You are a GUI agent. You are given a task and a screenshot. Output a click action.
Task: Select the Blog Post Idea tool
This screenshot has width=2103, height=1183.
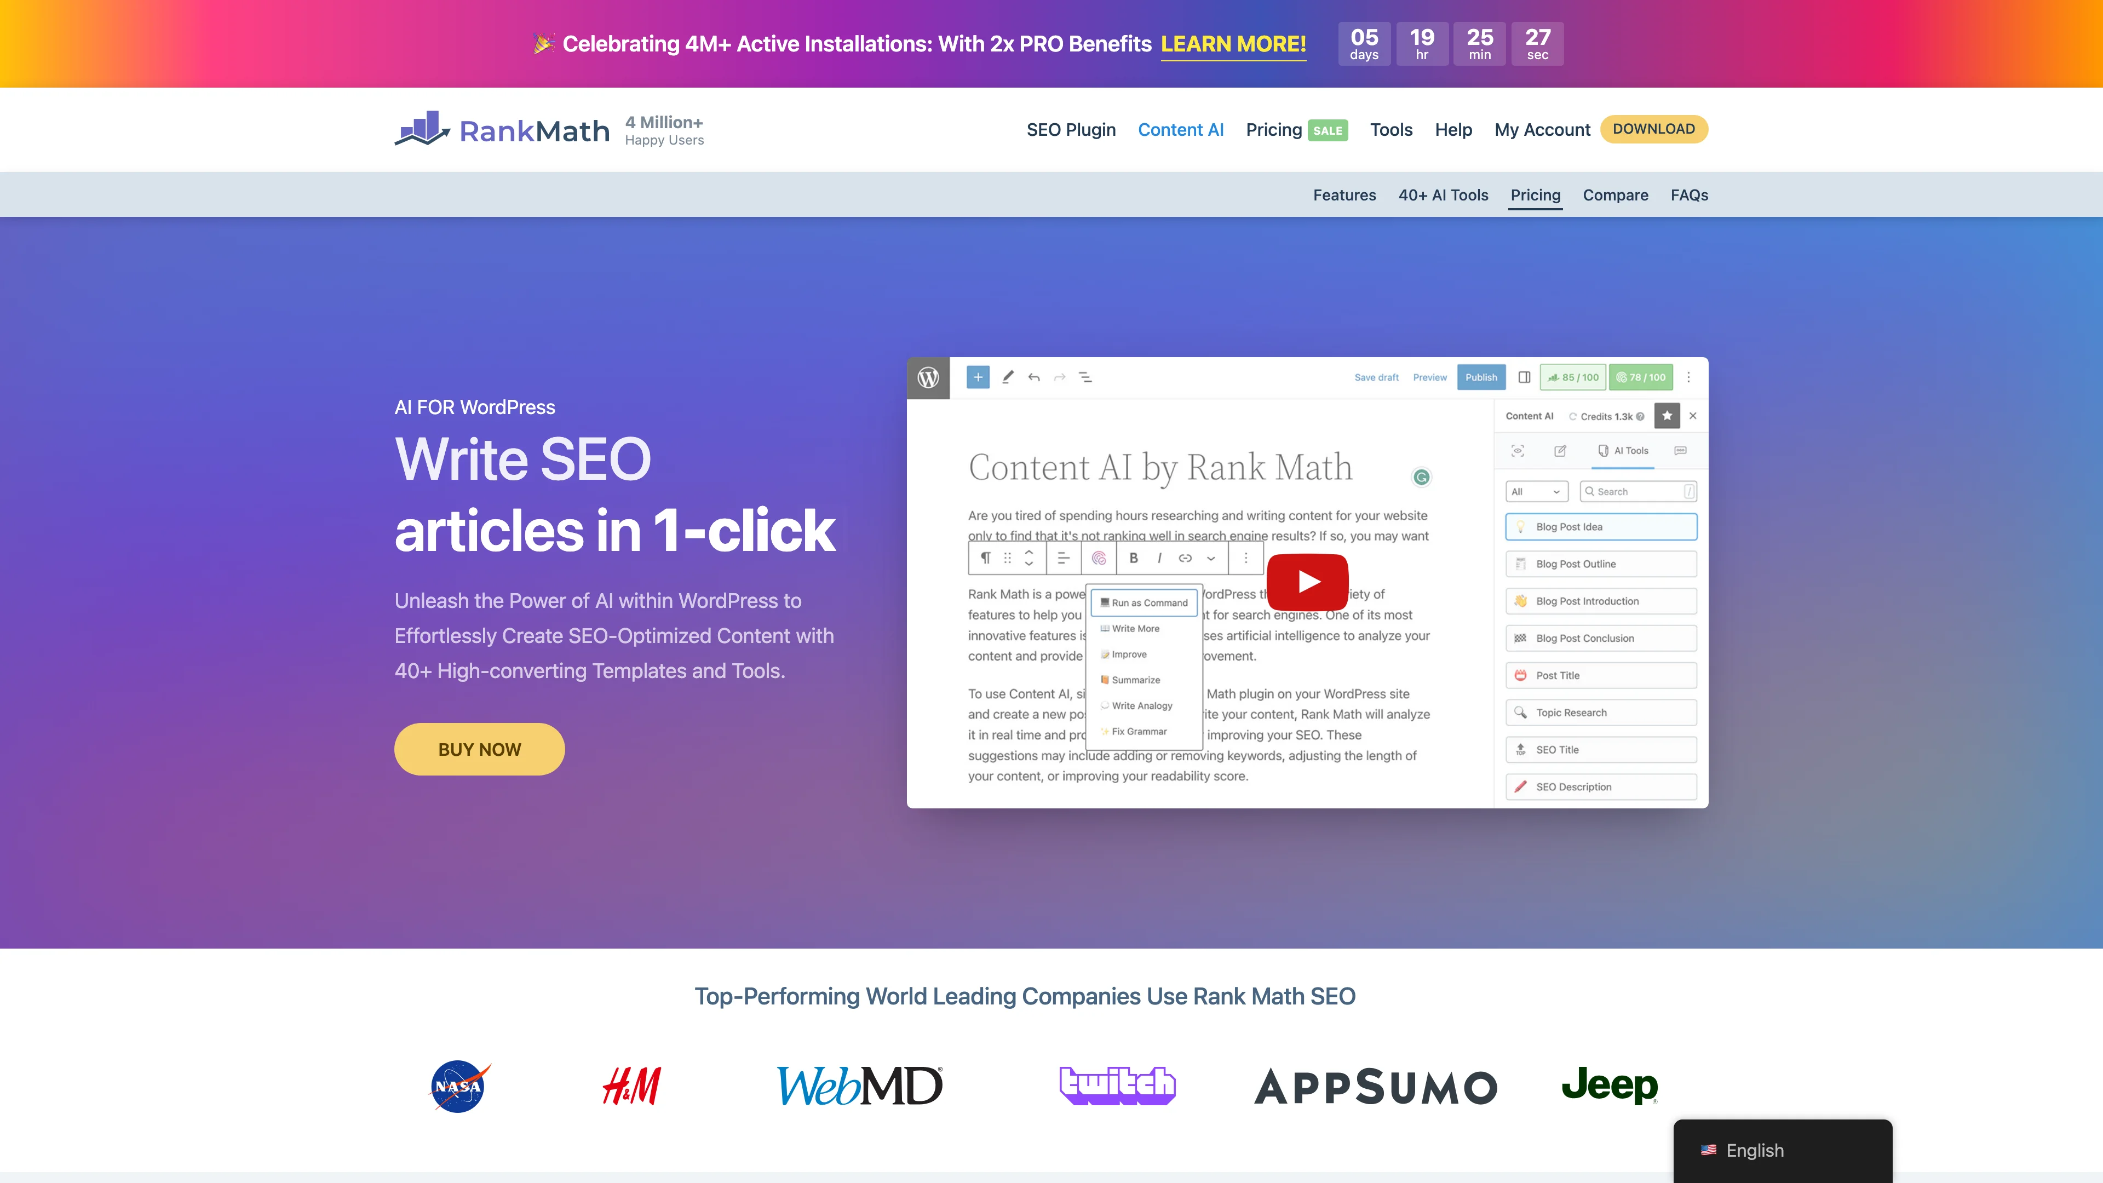point(1601,526)
